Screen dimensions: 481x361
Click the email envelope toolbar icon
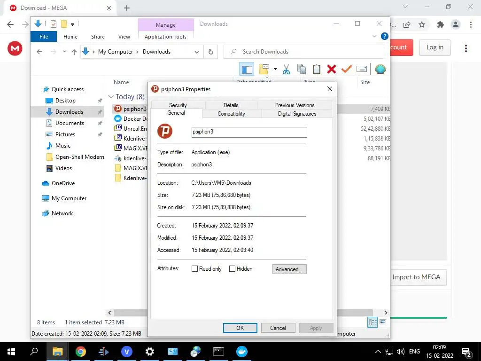(x=362, y=70)
